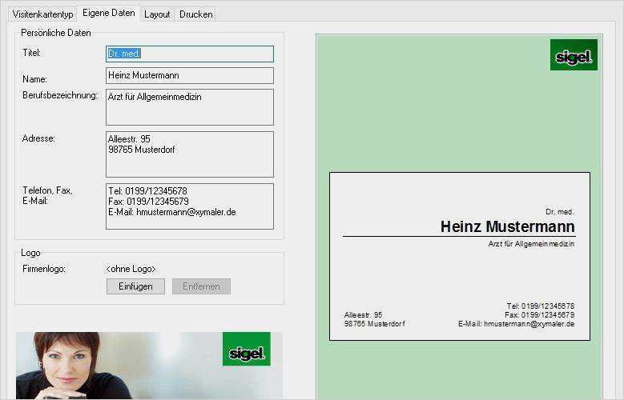Click inside the Adresse text area

pyautogui.click(x=190, y=154)
